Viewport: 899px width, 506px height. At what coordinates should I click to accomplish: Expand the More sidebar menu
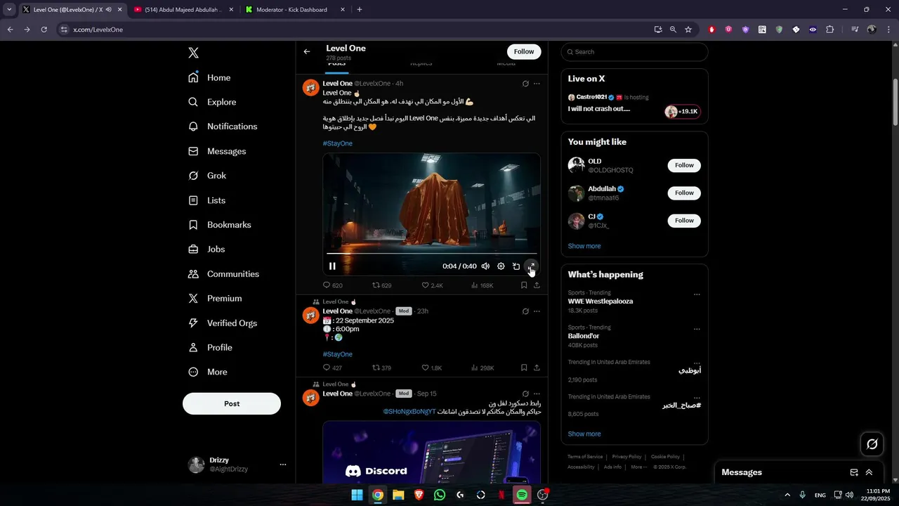(208, 372)
